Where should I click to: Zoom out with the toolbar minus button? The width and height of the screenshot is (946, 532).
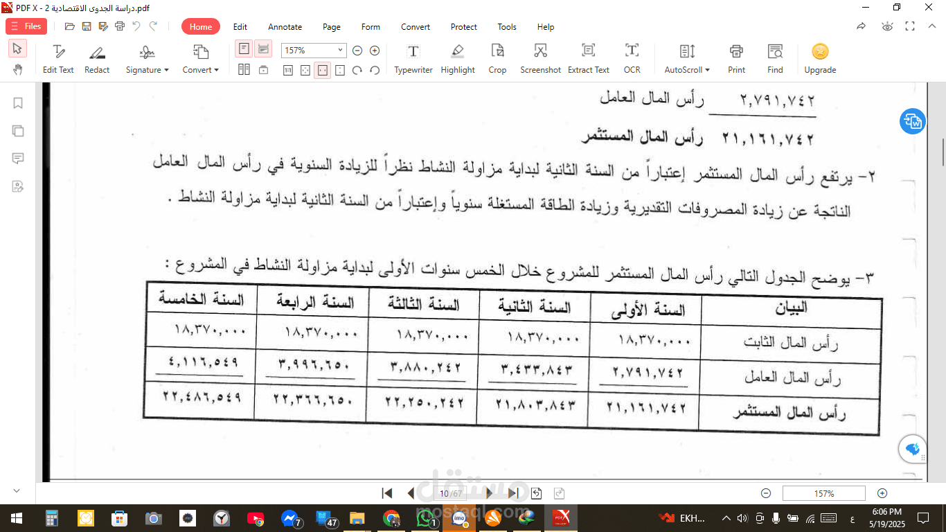(357, 51)
